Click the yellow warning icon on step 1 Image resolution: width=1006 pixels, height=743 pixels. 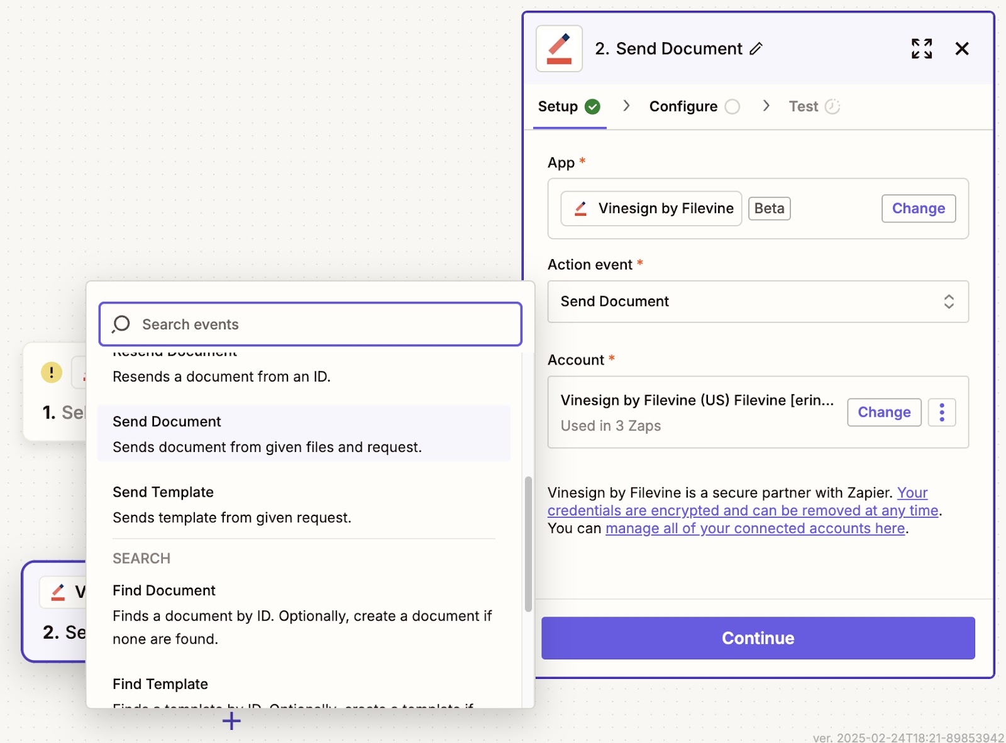[x=52, y=372]
